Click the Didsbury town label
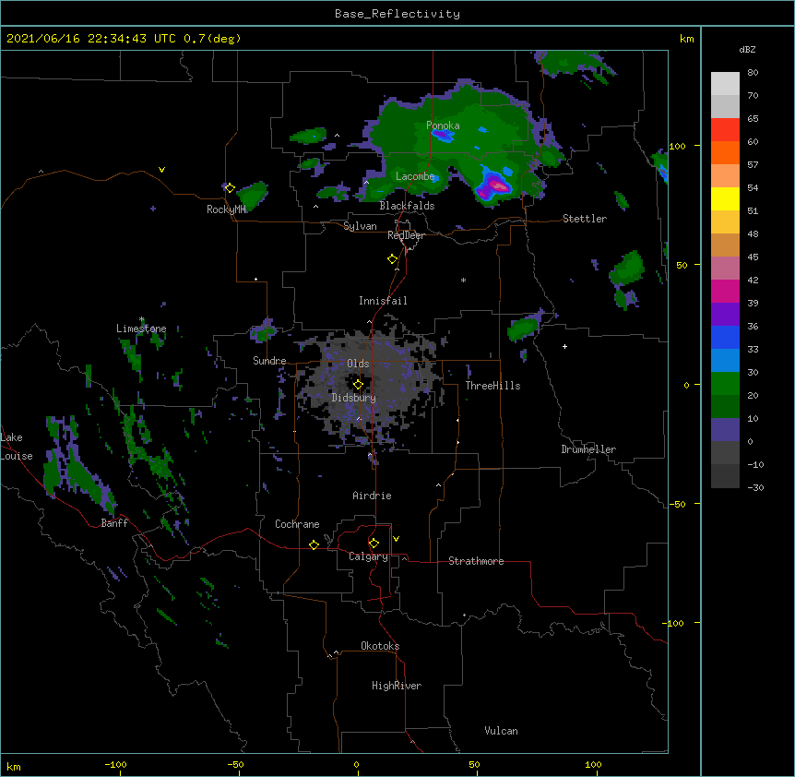This screenshot has width=795, height=777. (354, 398)
